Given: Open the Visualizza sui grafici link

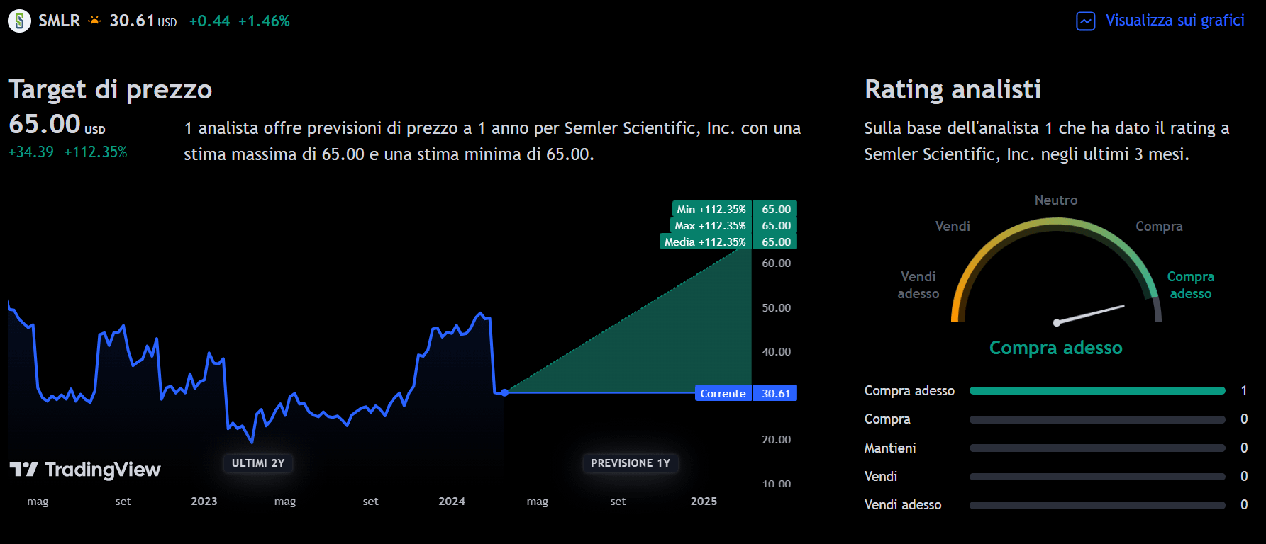Looking at the screenshot, I should [x=1175, y=21].
